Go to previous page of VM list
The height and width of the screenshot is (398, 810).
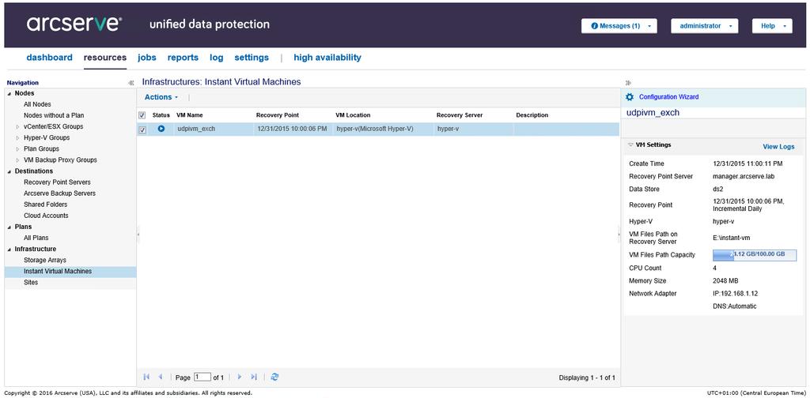[160, 377]
